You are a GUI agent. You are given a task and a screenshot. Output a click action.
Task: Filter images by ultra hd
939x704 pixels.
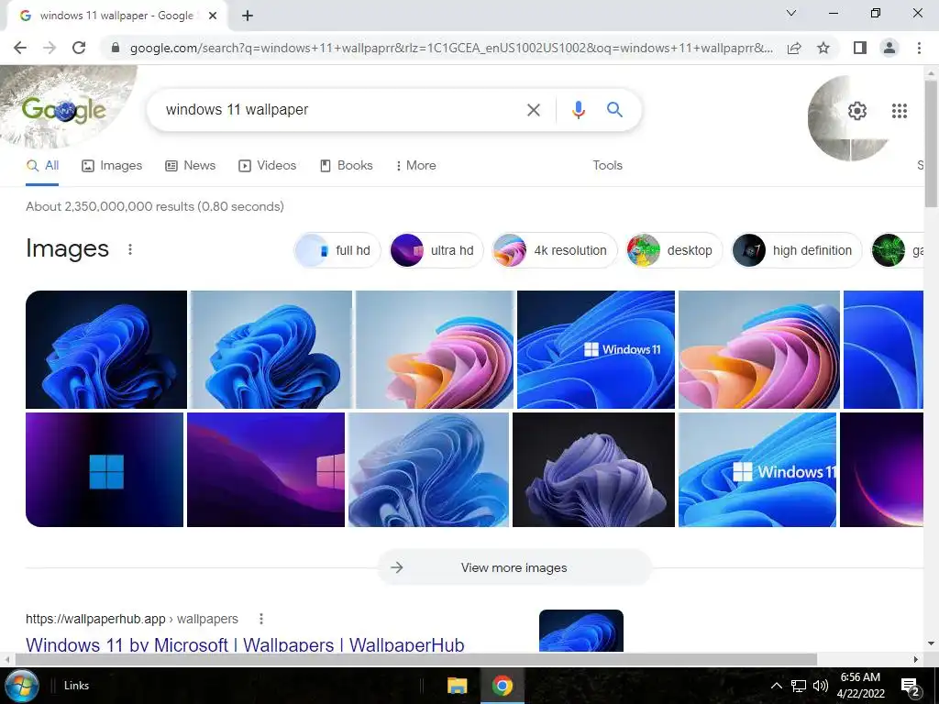[436, 250]
